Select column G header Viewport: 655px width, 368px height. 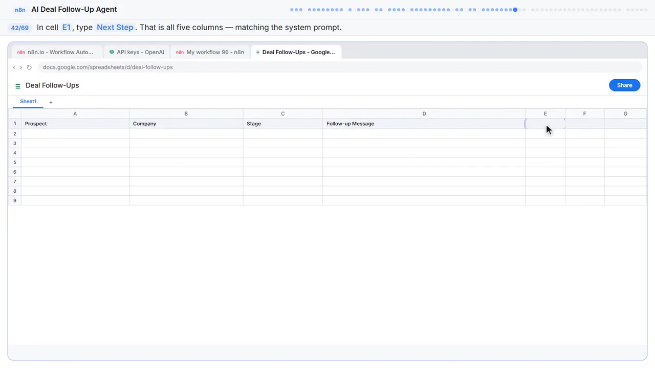click(x=625, y=114)
